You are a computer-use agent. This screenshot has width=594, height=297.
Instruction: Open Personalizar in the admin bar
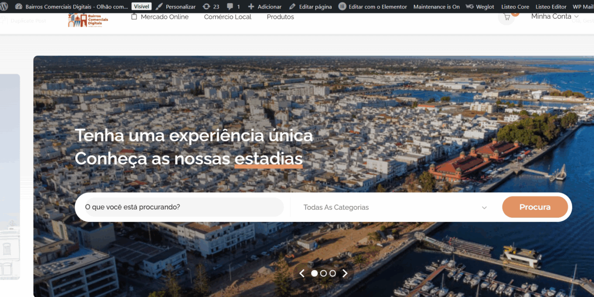pyautogui.click(x=176, y=7)
